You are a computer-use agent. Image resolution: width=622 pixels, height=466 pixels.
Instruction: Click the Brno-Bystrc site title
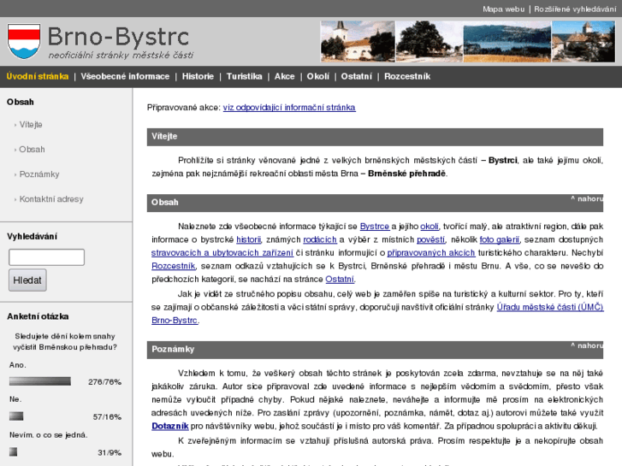[118, 37]
